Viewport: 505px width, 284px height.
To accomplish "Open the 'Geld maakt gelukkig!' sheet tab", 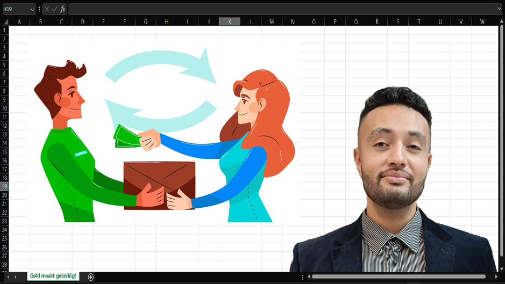I will [53, 276].
